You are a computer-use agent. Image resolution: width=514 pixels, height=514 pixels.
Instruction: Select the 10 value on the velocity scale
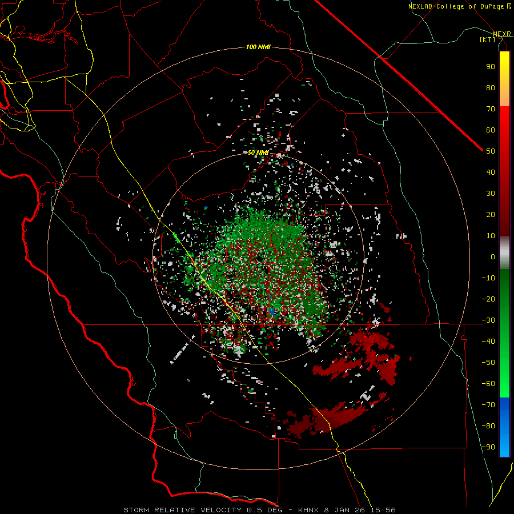(x=491, y=236)
